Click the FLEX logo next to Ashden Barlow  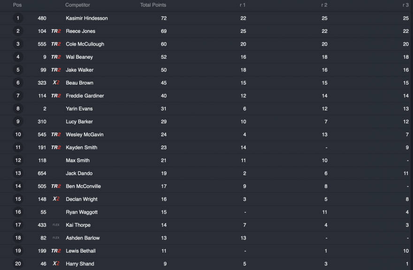(x=56, y=238)
